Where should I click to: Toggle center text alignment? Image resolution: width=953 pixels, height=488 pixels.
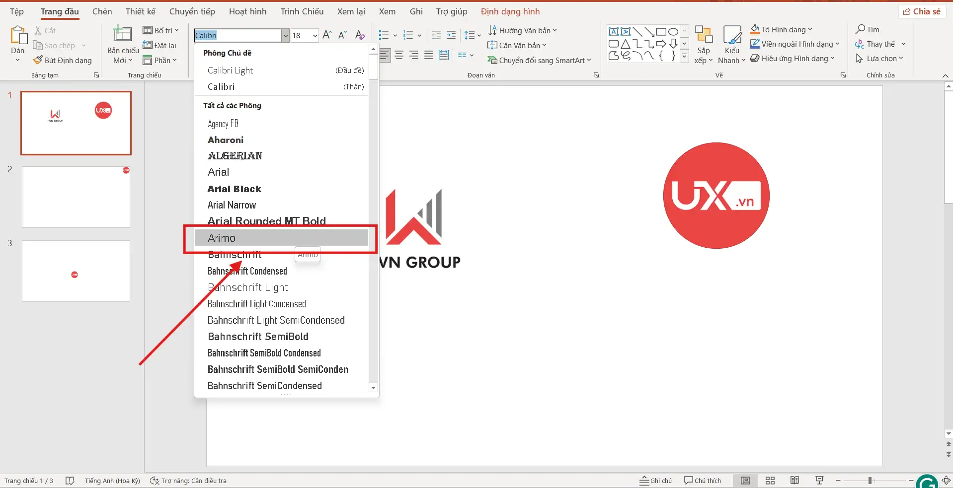pos(399,55)
